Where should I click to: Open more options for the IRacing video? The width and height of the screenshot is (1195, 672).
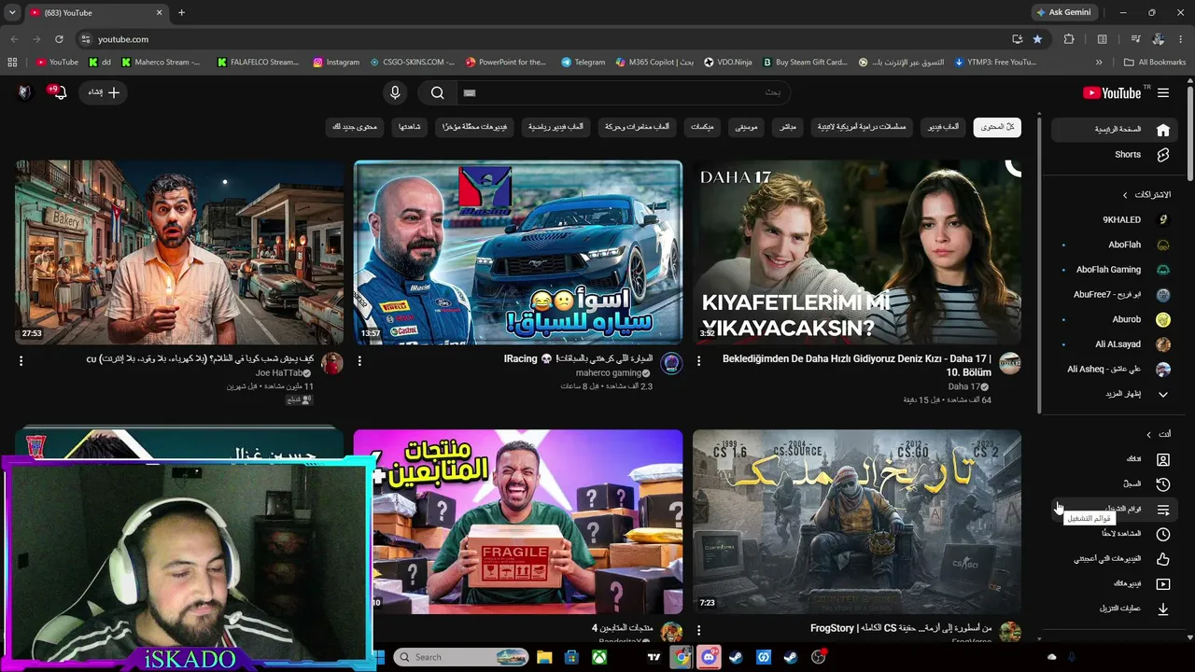pos(359,360)
